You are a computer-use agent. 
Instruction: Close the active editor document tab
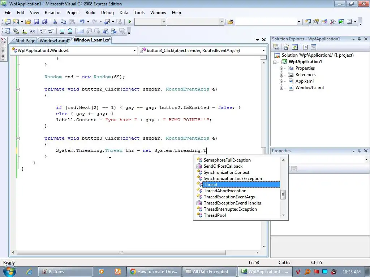point(264,40)
